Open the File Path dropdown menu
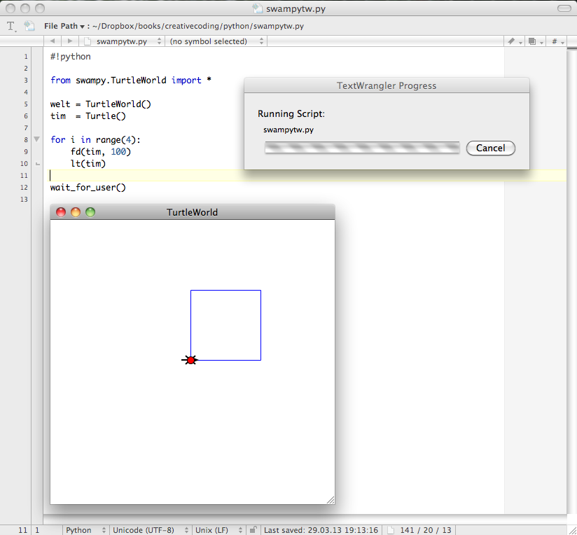 tap(64, 26)
